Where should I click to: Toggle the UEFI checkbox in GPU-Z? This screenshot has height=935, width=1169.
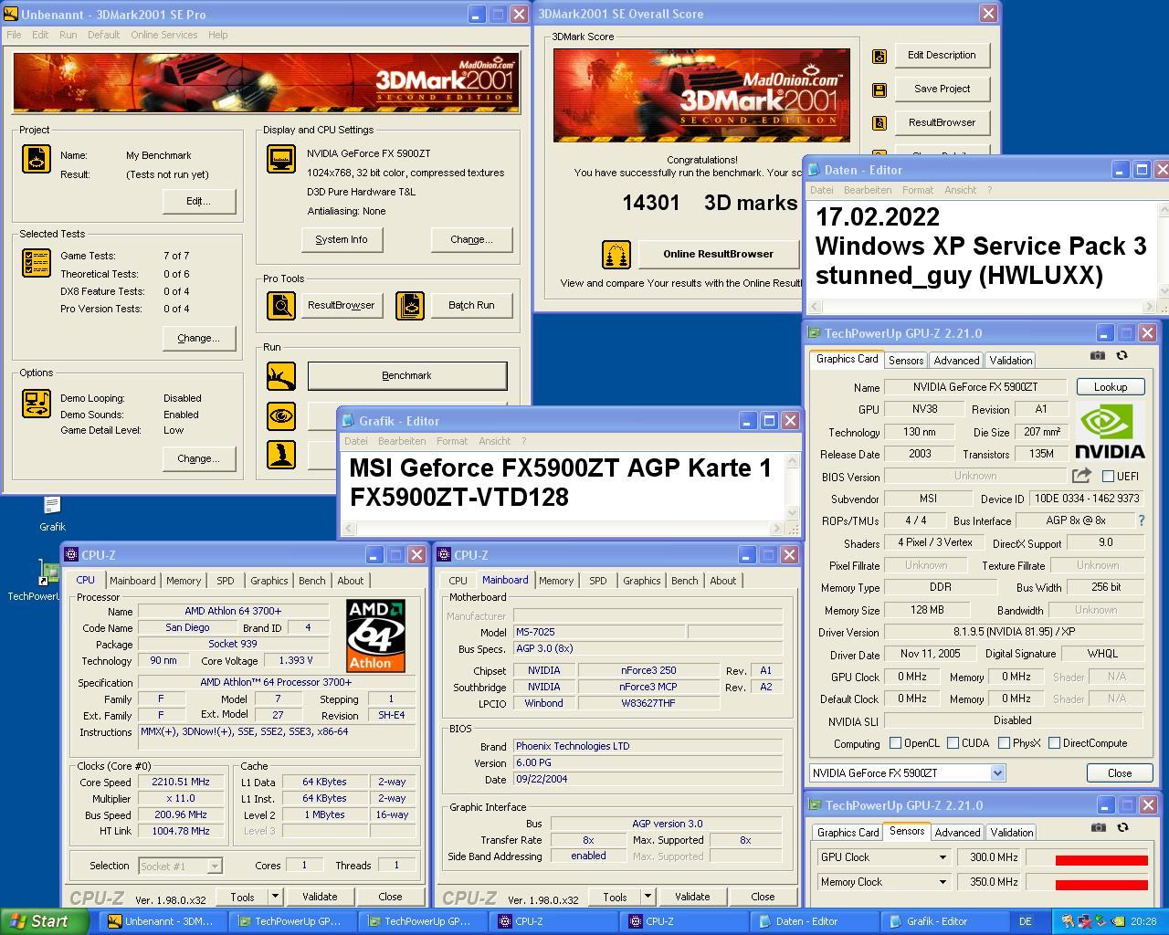[x=1108, y=477]
